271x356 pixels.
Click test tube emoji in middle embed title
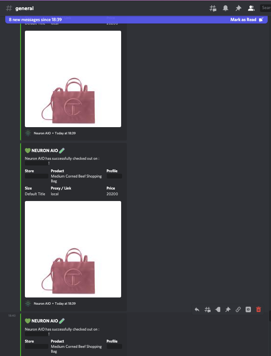[62, 150]
